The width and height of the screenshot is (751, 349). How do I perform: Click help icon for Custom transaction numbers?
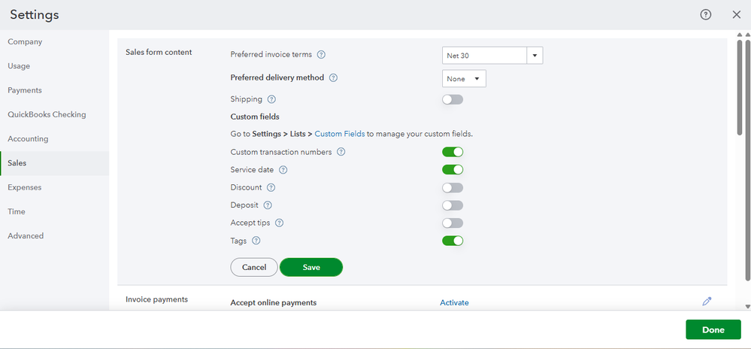click(x=341, y=152)
